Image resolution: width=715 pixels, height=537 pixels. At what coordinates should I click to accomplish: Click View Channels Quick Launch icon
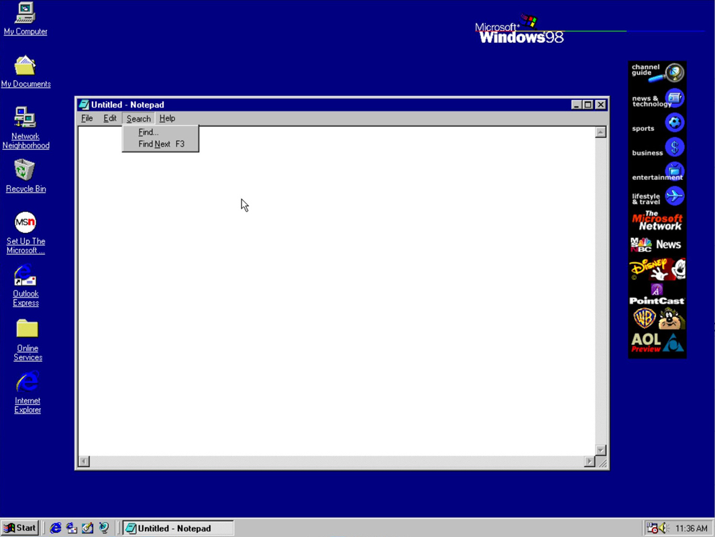[x=104, y=528]
